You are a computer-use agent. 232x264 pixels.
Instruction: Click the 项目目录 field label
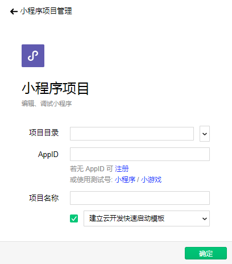click(x=44, y=133)
